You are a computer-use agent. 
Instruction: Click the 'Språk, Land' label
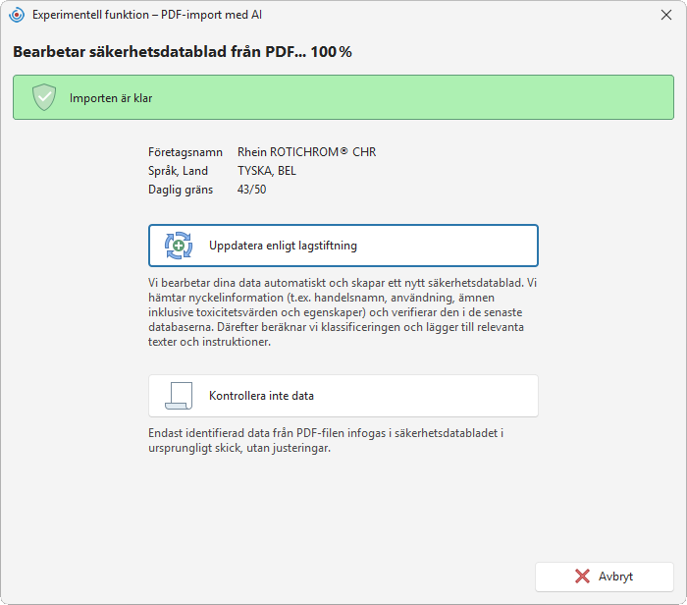pyautogui.click(x=178, y=171)
